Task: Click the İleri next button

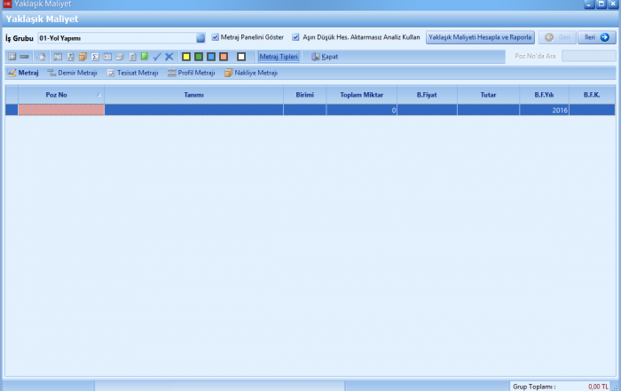Action: [596, 37]
